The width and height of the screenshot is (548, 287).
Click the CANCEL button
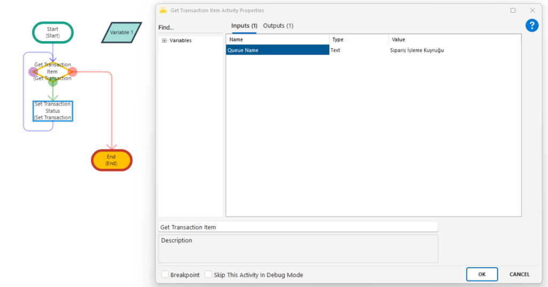click(519, 274)
